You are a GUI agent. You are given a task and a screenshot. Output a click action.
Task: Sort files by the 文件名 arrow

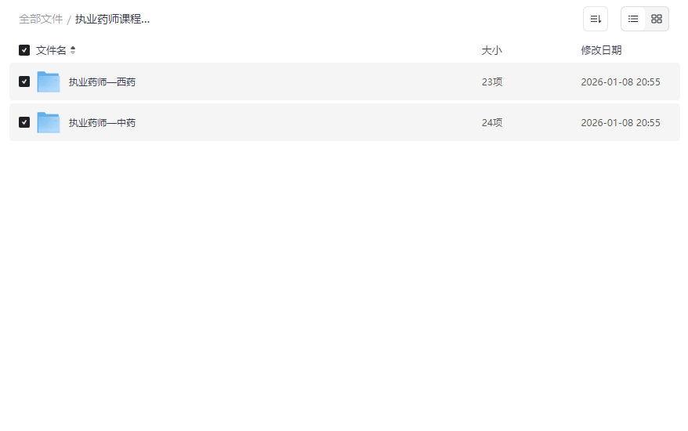coord(73,50)
